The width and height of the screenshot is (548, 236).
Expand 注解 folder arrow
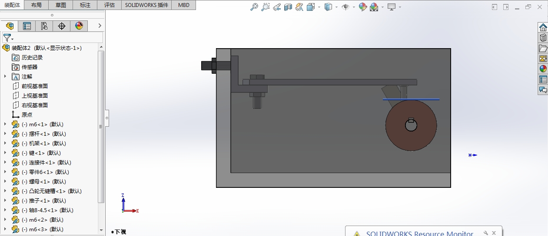click(x=5, y=76)
